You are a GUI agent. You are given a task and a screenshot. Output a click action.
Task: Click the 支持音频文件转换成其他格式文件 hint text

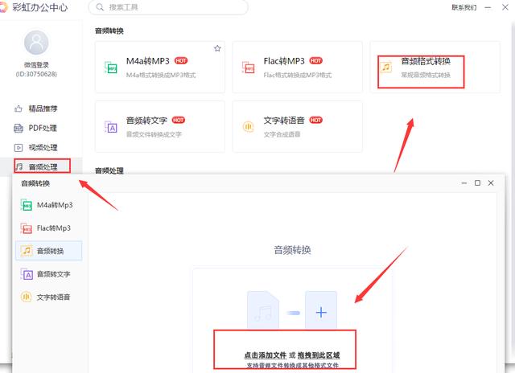292,366
